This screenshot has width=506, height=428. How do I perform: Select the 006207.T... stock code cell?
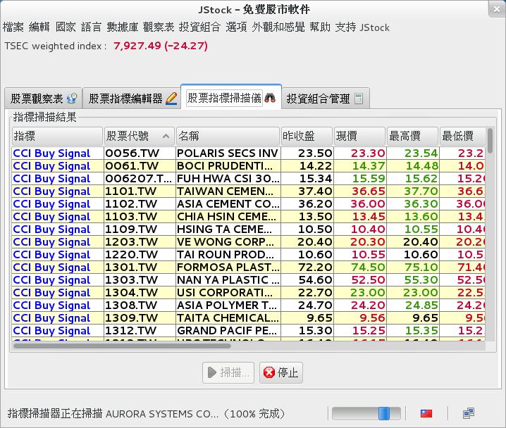(x=140, y=179)
